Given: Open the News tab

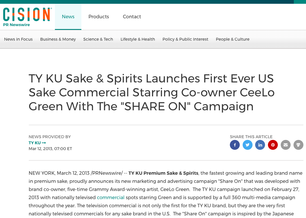Looking at the screenshot, I should pos(68,17).
